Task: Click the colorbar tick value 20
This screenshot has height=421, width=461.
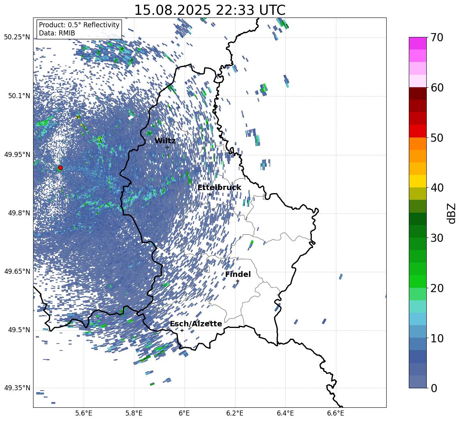Action: (437, 288)
